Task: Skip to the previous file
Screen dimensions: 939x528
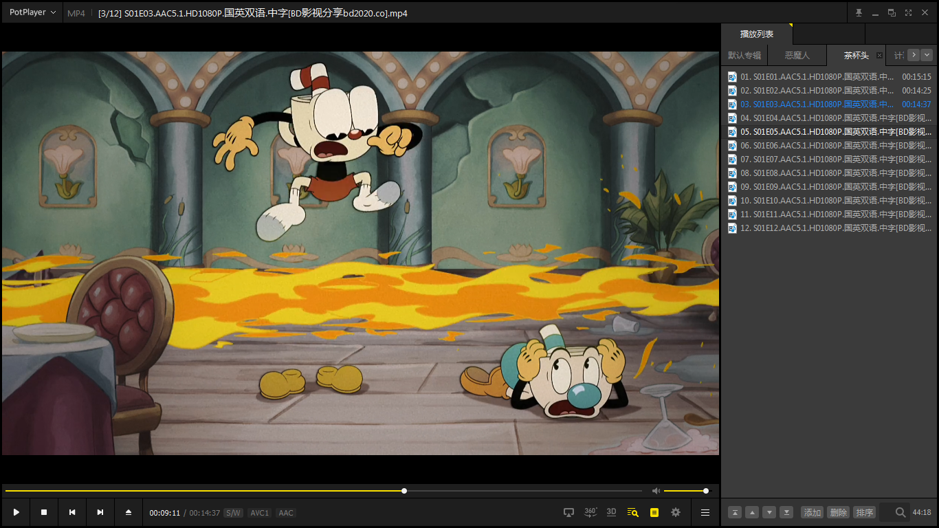Action: tap(72, 512)
